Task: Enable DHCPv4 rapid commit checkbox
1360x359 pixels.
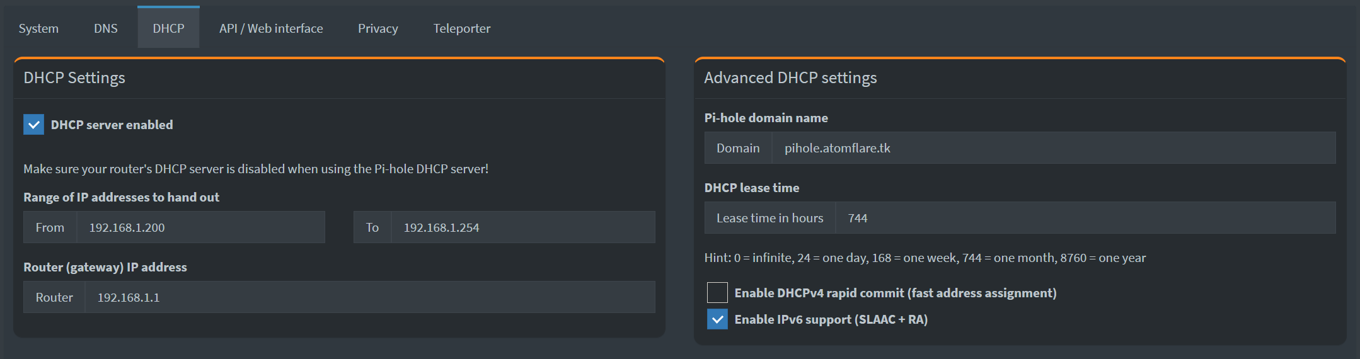Action: (x=717, y=293)
